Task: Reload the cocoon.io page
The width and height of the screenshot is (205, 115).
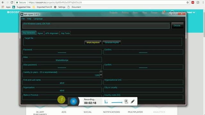Action: click(x=12, y=2)
